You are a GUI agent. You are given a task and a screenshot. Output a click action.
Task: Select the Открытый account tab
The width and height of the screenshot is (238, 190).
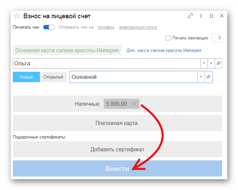click(x=53, y=77)
